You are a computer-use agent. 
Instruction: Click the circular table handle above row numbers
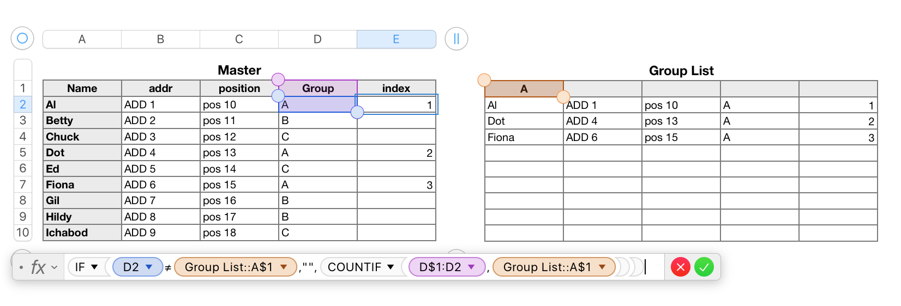(x=22, y=39)
